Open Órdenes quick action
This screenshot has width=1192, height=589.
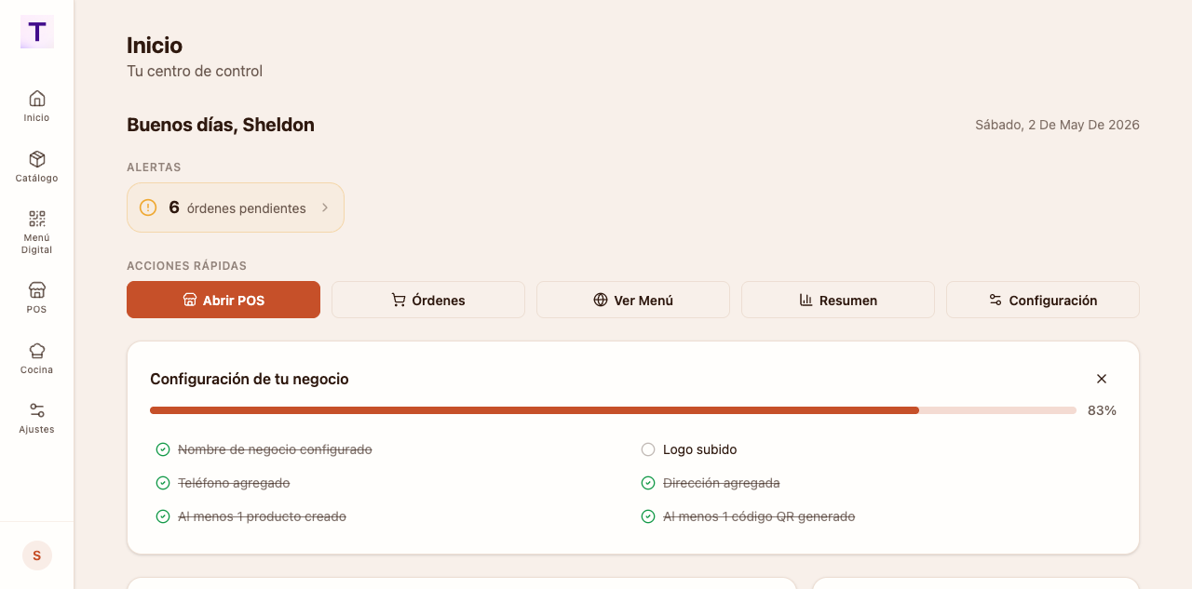(x=428, y=300)
